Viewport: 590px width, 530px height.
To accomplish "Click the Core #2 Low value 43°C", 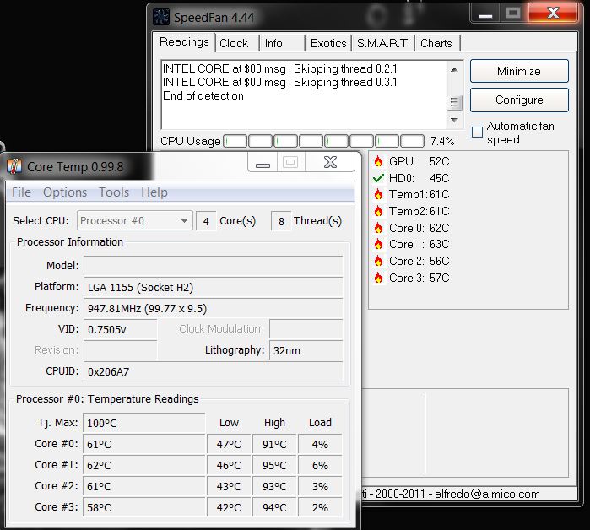I will [x=229, y=486].
